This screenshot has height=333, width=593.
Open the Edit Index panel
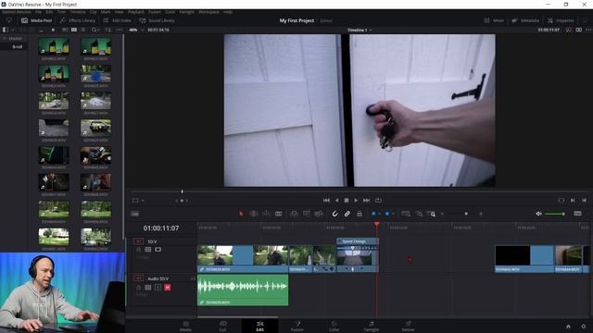click(x=118, y=20)
